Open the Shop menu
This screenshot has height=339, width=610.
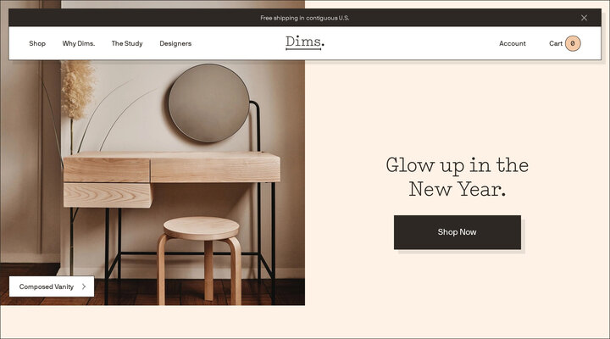click(x=37, y=43)
